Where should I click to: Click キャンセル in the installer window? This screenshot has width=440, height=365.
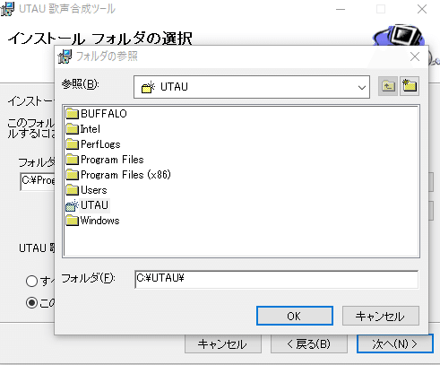[x=223, y=344]
